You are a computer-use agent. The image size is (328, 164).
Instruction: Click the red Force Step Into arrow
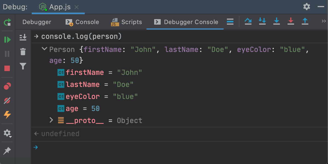click(291, 21)
